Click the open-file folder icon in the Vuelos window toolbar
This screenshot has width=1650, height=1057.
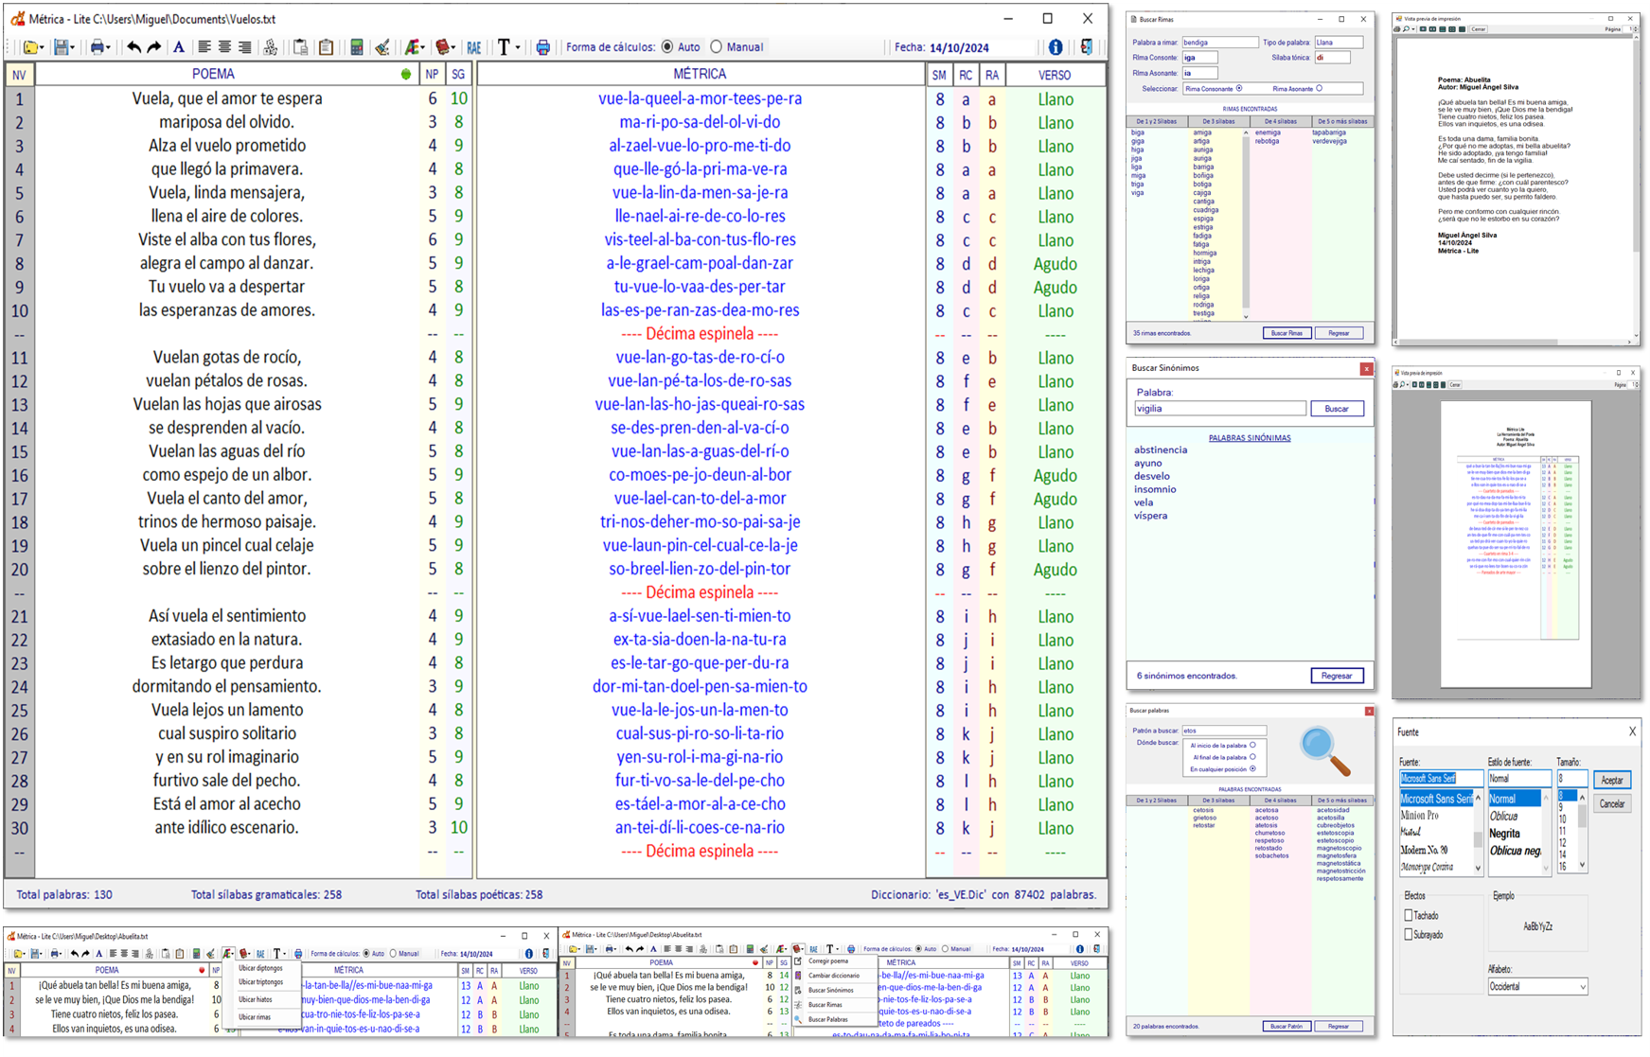[30, 47]
